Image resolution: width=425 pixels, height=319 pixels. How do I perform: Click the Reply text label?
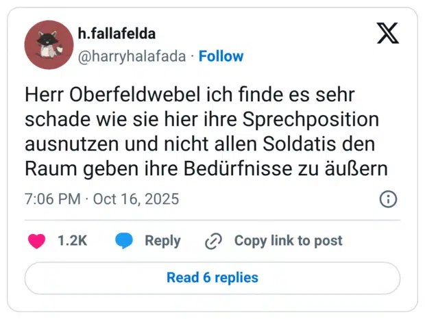pos(162,241)
